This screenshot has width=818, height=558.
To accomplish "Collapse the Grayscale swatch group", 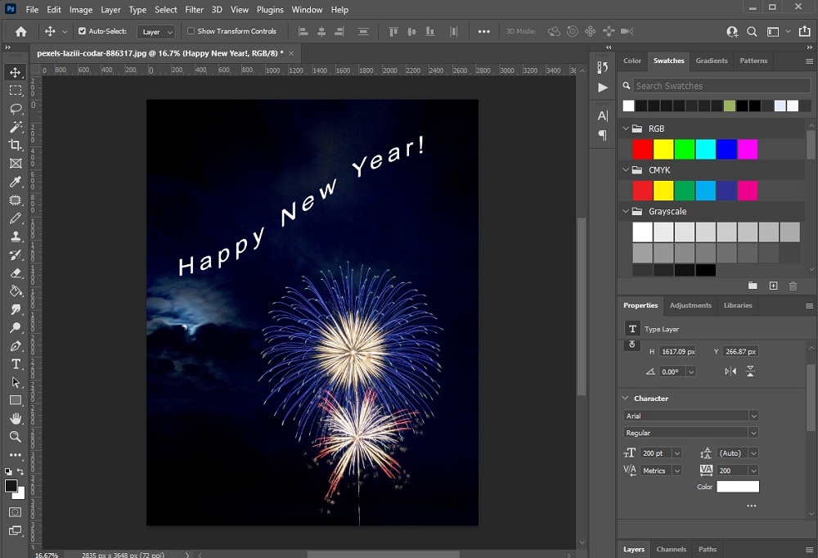I will point(626,211).
